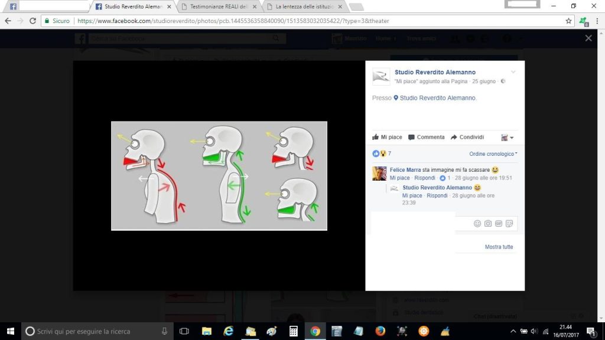Open the sticker picker in comment box

point(509,224)
